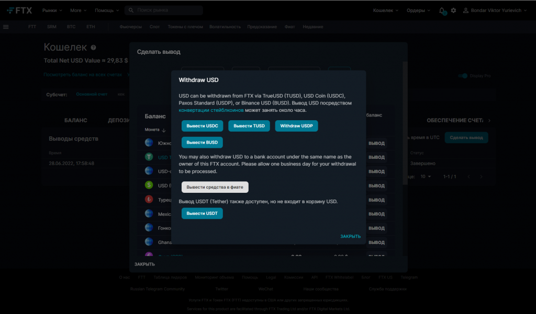Open the Недавние tab
This screenshot has width=536, height=314.
tap(313, 27)
